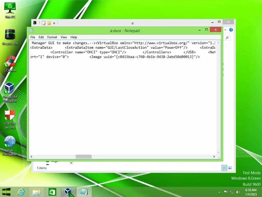Open the This PC desktop icon
The width and height of the screenshot is (262, 197).
tap(10, 10)
